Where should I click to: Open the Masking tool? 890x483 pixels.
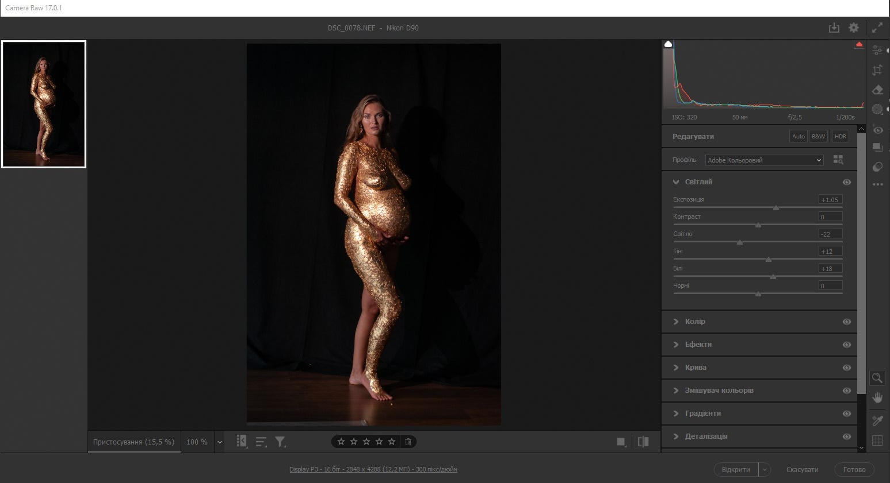pyautogui.click(x=877, y=109)
